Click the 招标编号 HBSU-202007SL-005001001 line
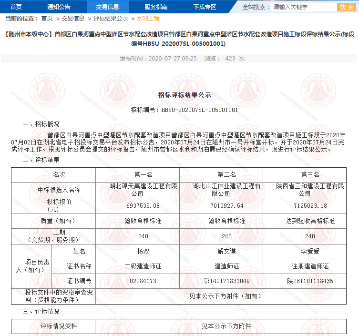Image resolution: width=359 pixels, height=336 pixels. 185,110
